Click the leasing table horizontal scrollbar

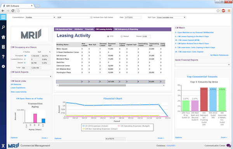92,85
